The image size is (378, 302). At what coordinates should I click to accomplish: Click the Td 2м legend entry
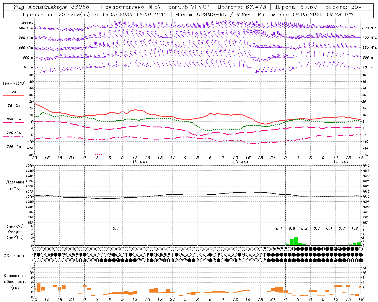pos(14,106)
